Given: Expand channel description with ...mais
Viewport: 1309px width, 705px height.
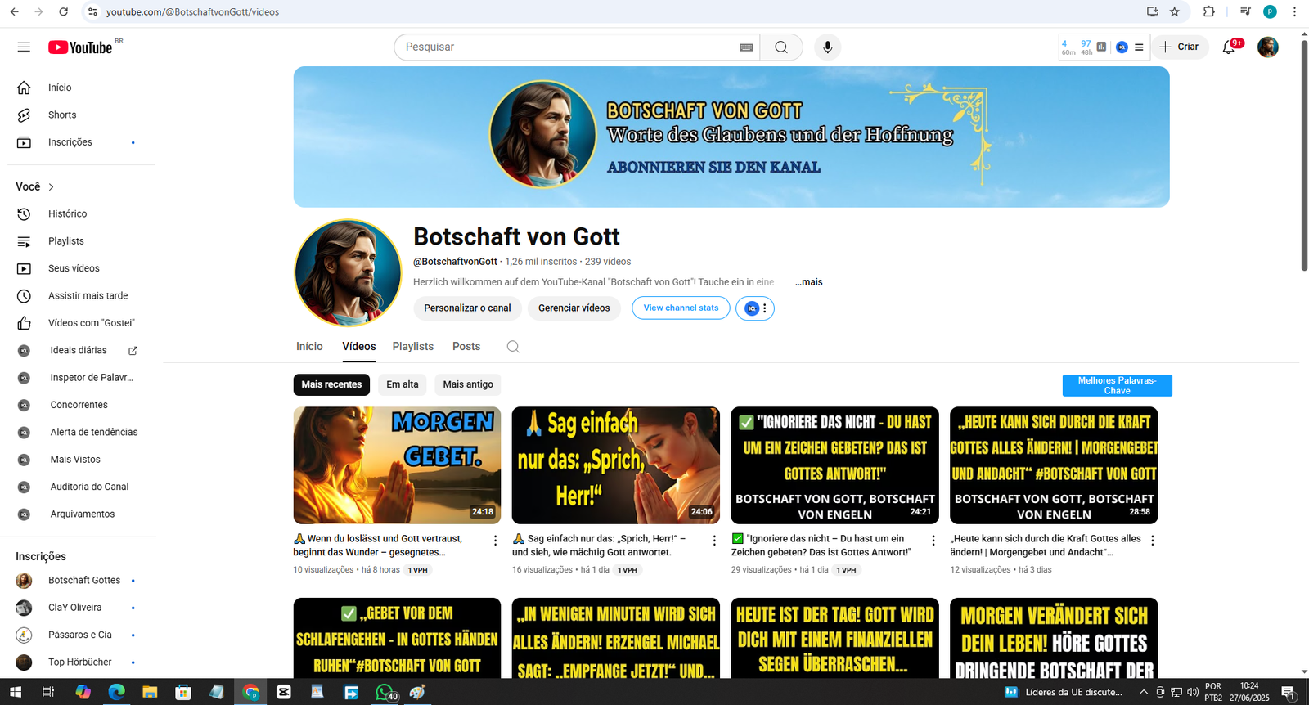Looking at the screenshot, I should tap(809, 282).
